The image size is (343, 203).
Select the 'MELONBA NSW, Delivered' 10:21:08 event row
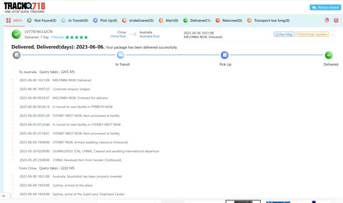[55, 80]
